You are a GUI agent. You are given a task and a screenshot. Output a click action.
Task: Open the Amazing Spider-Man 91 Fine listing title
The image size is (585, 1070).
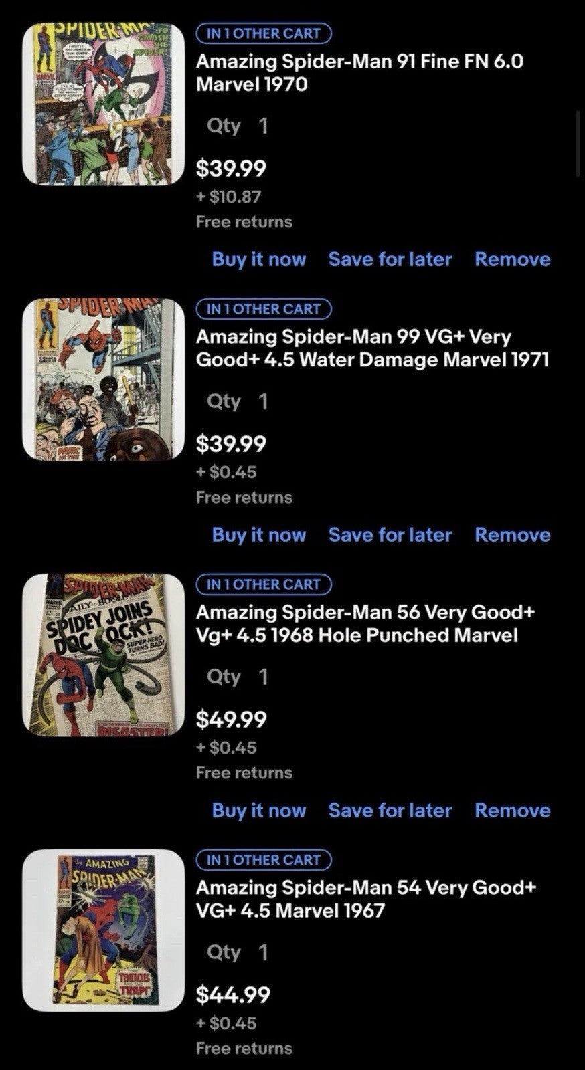tap(359, 72)
